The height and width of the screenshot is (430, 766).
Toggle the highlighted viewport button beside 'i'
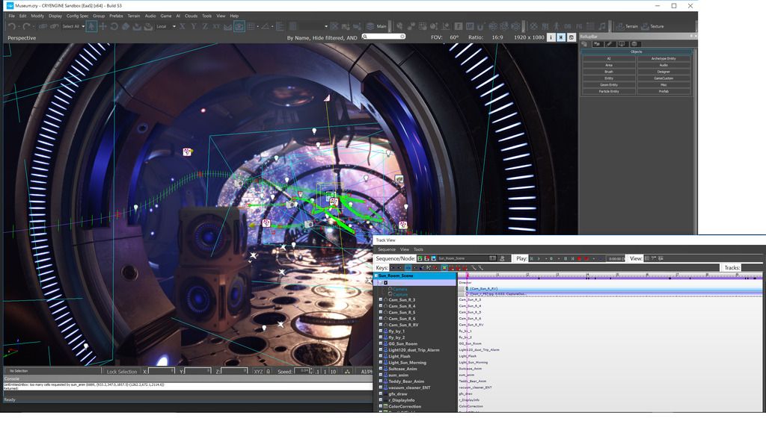(561, 37)
